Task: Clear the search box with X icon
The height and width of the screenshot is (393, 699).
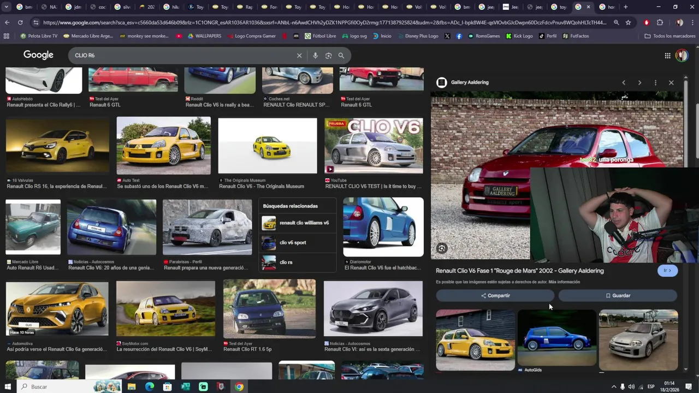Action: [299, 55]
